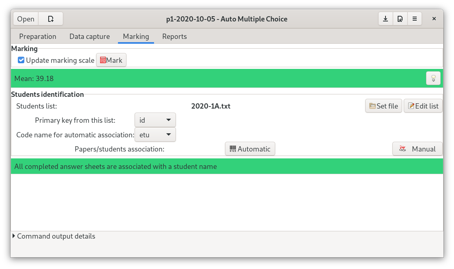Open the hamburger menu

414,19
